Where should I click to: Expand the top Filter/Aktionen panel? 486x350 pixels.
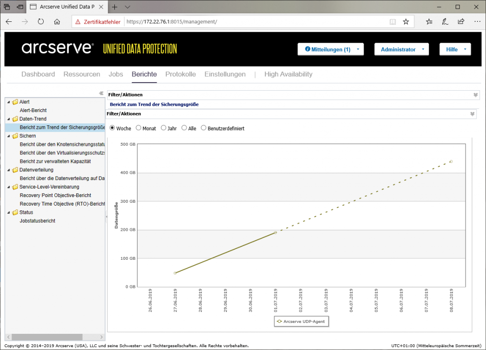coord(476,95)
